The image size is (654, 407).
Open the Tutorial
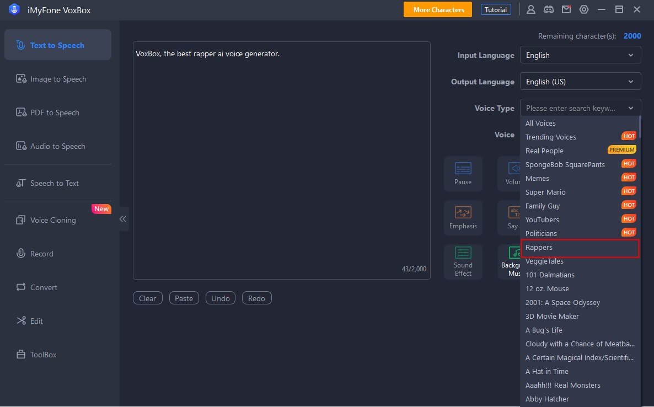click(x=496, y=9)
